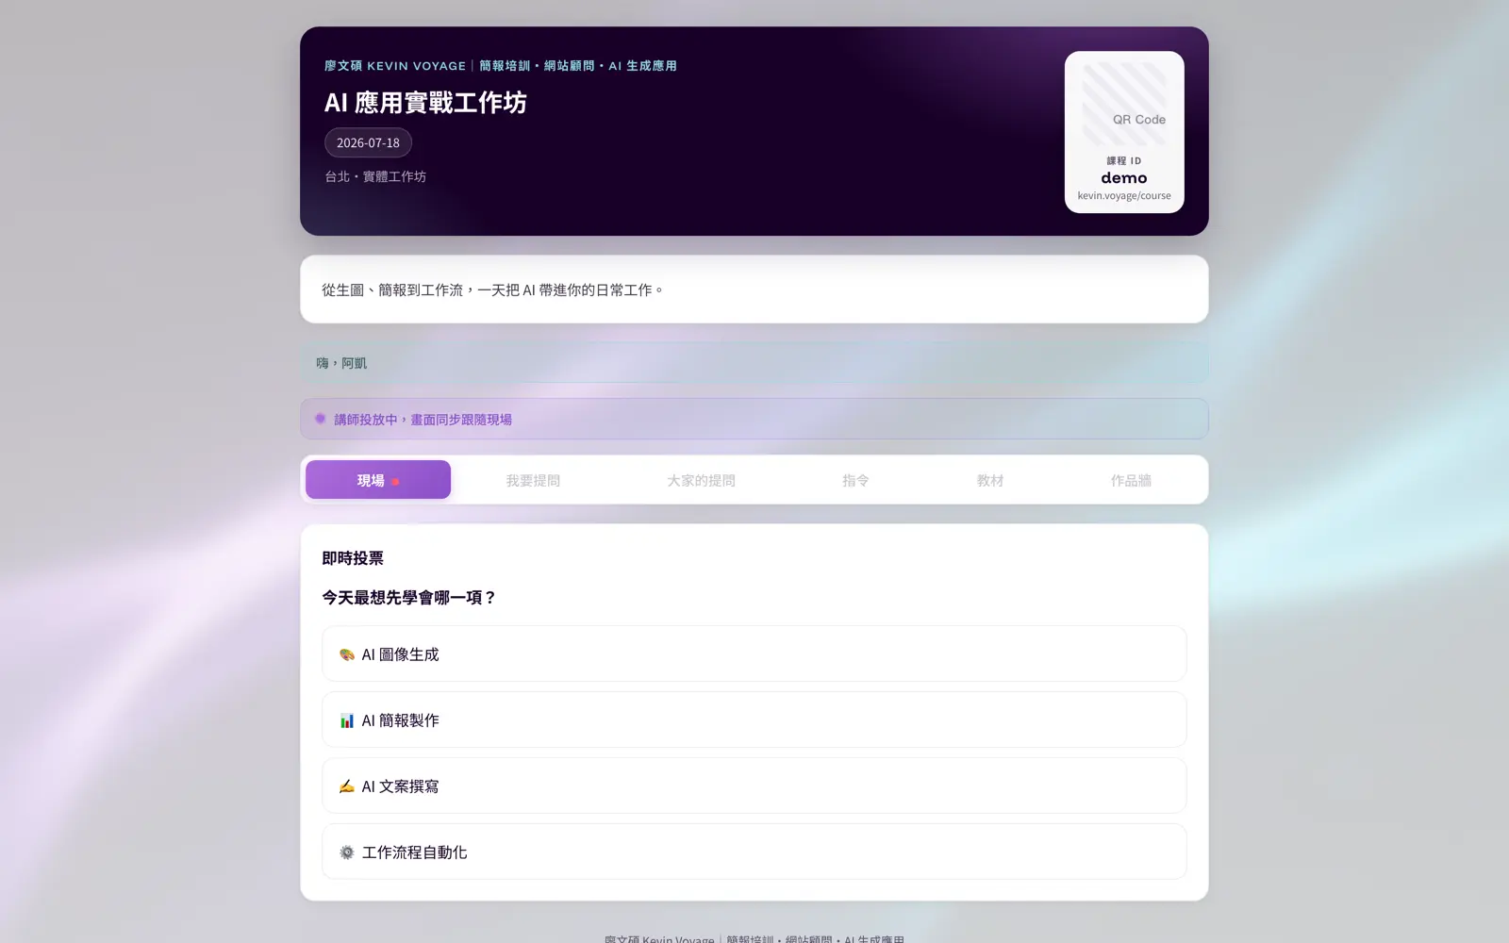
Task: Click the 台北・實體工作坊 location text
Action: tap(375, 176)
